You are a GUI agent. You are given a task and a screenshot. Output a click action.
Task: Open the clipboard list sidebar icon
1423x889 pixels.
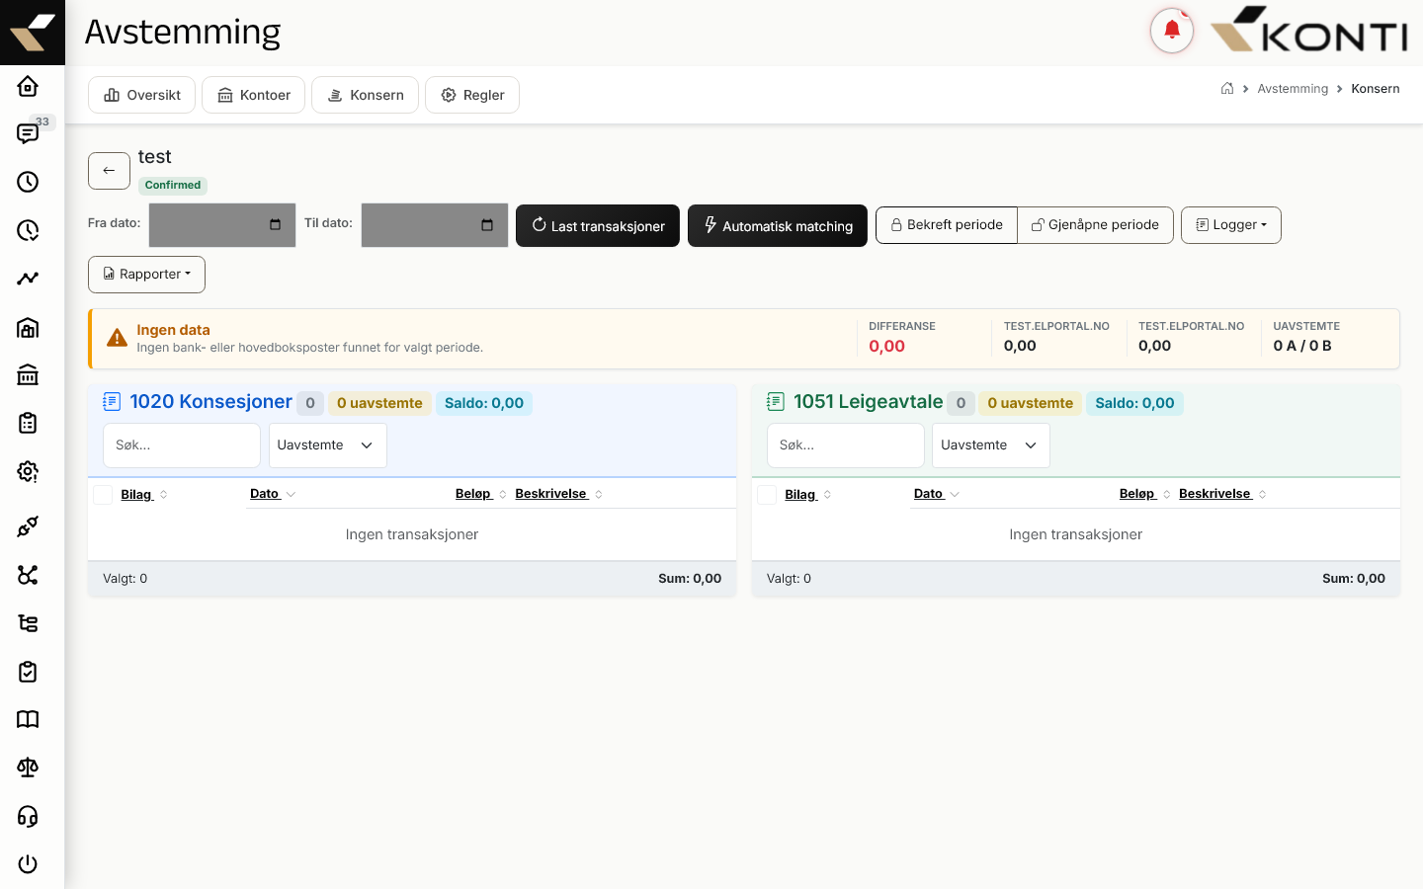28,423
